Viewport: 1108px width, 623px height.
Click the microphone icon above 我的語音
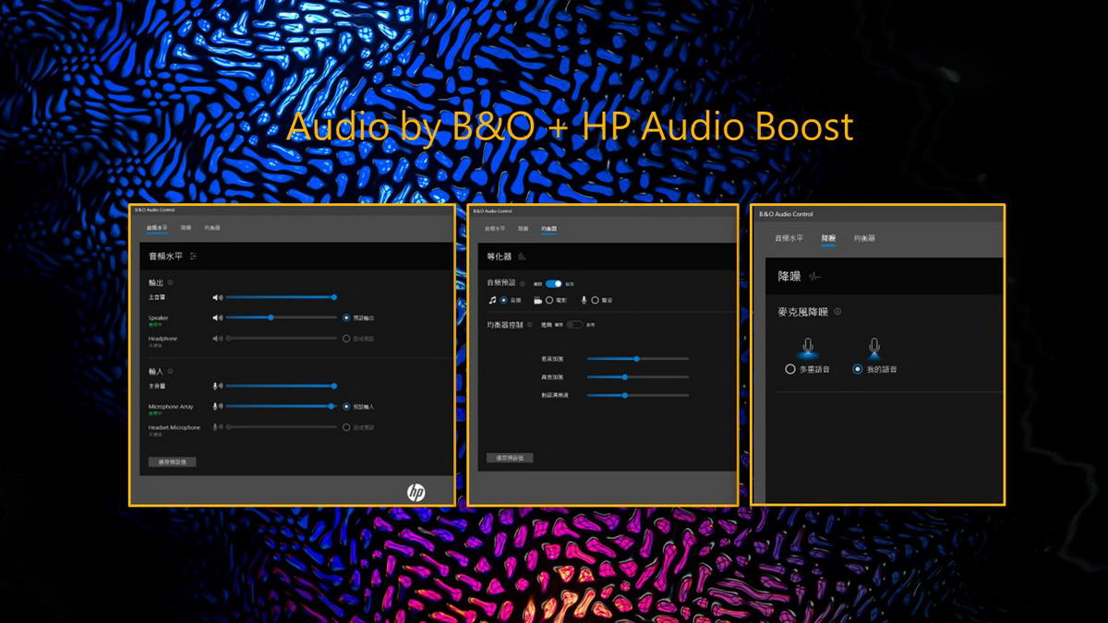point(874,348)
